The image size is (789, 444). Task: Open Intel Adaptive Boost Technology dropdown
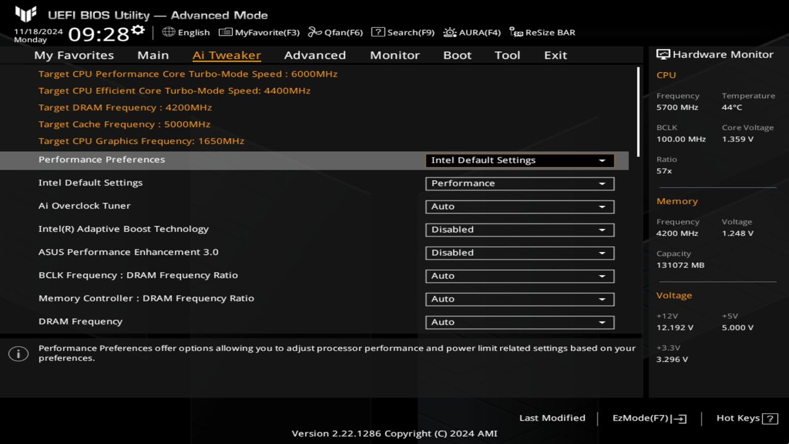pyautogui.click(x=520, y=229)
